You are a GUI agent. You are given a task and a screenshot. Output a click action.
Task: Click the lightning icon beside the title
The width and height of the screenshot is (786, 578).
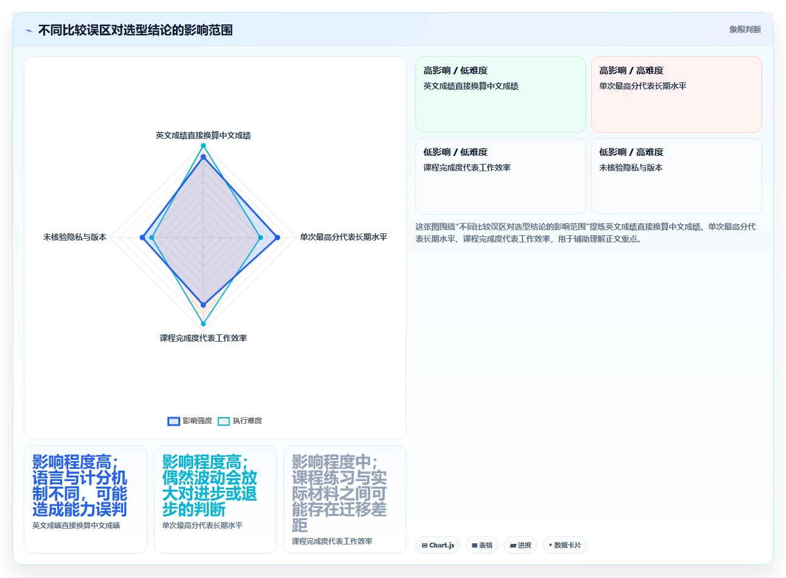click(x=29, y=30)
